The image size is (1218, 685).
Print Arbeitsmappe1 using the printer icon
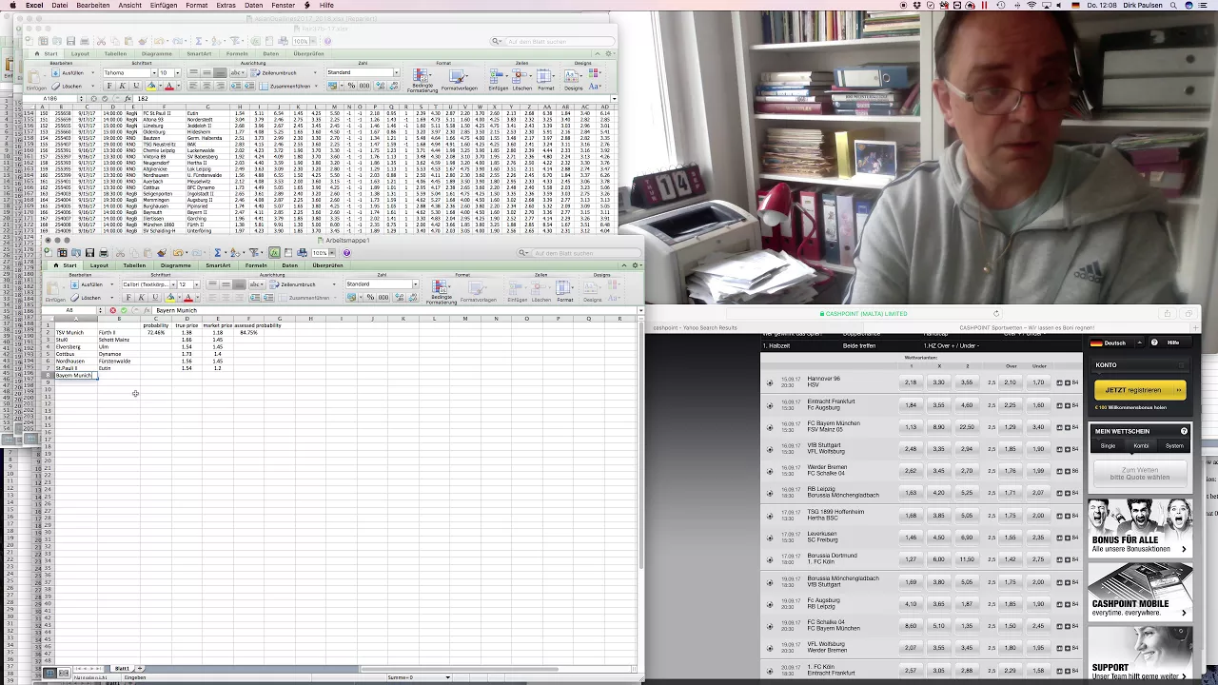104,252
